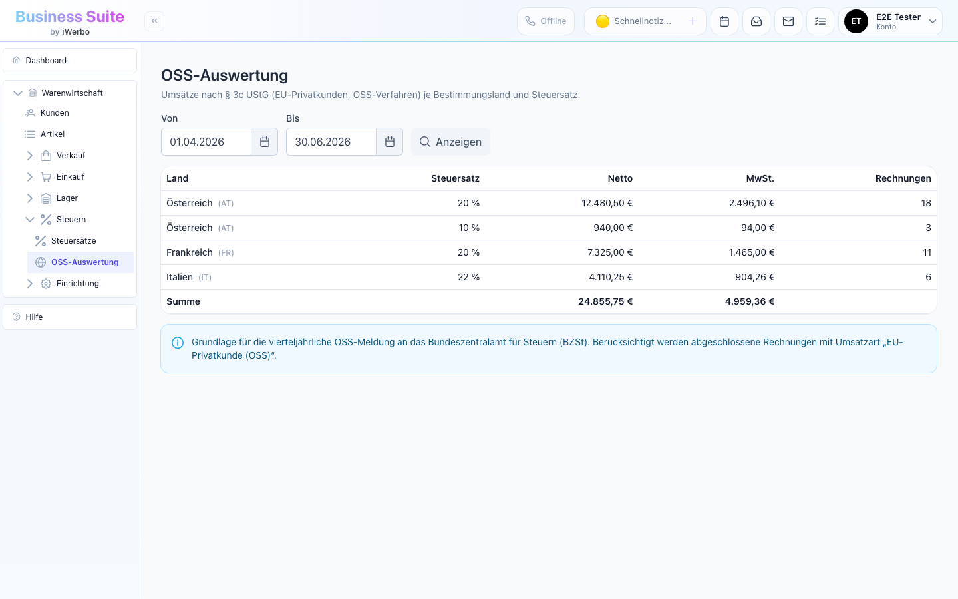958x599 pixels.
Task: Click the Netto column header
Action: pos(620,178)
